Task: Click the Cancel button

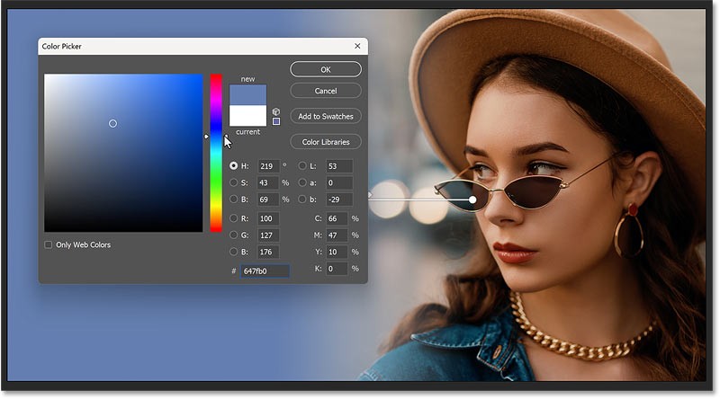Action: pos(326,91)
